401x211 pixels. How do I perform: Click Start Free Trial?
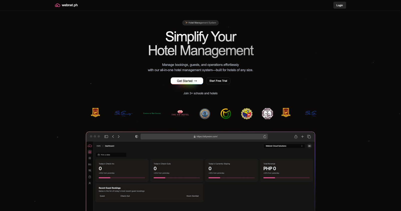[218, 81]
